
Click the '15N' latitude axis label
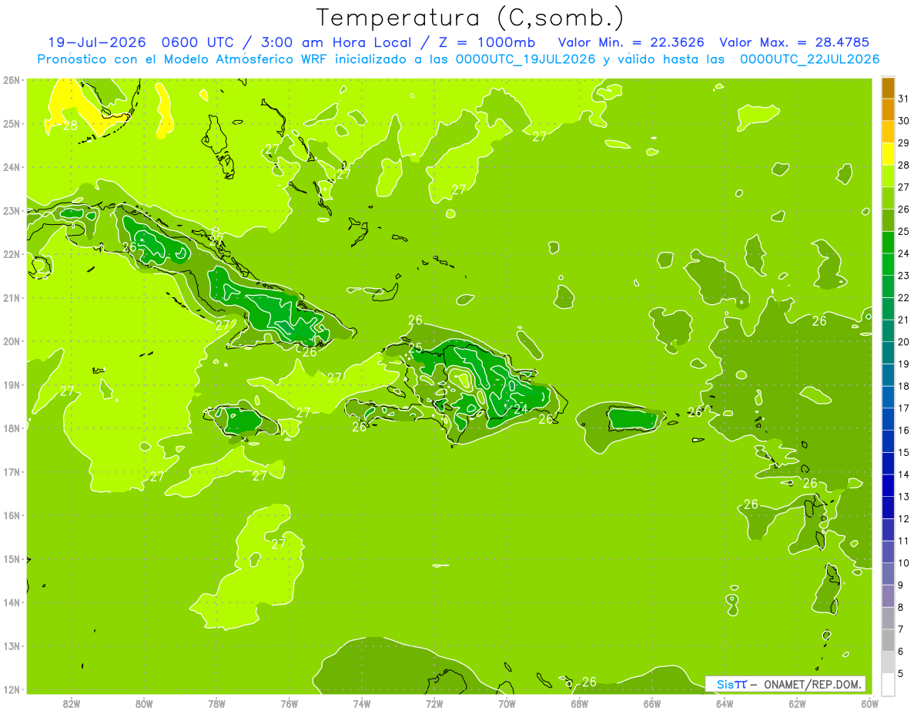[x=12, y=558]
